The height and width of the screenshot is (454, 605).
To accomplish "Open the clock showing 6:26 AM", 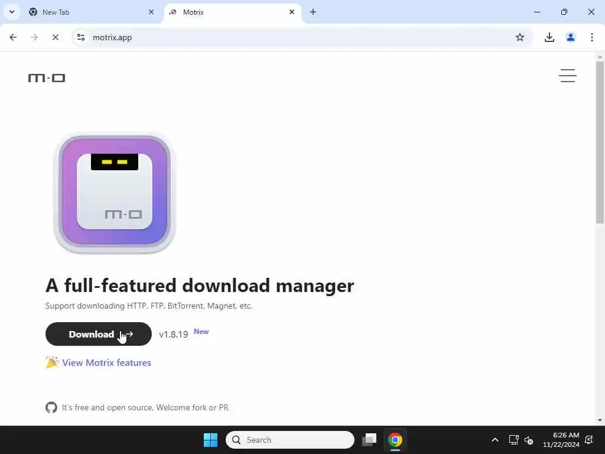I will pyautogui.click(x=561, y=440).
